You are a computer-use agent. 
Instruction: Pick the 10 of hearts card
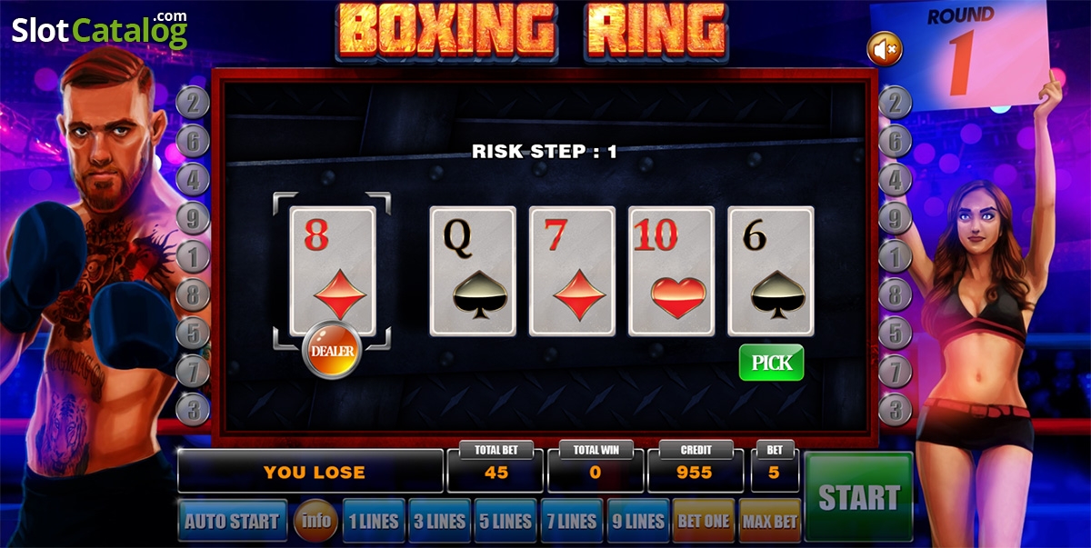click(672, 272)
